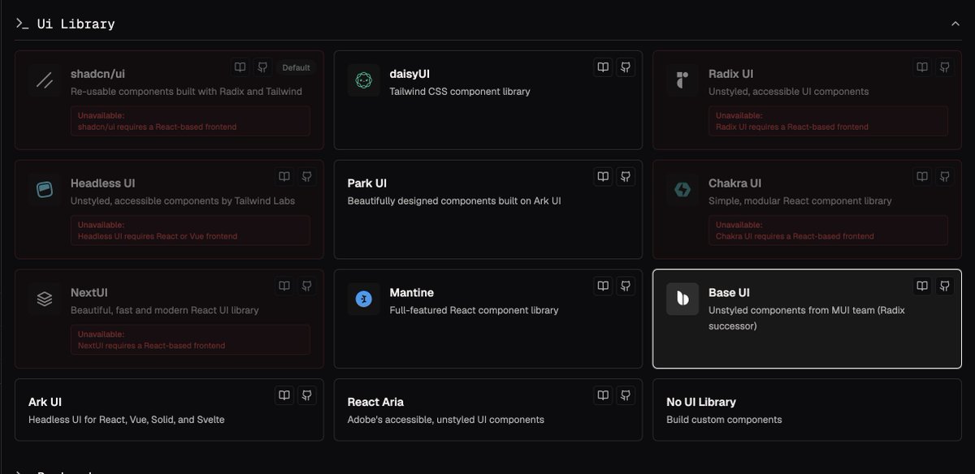
Task: Click the Headless UI logo icon
Action: coord(44,190)
